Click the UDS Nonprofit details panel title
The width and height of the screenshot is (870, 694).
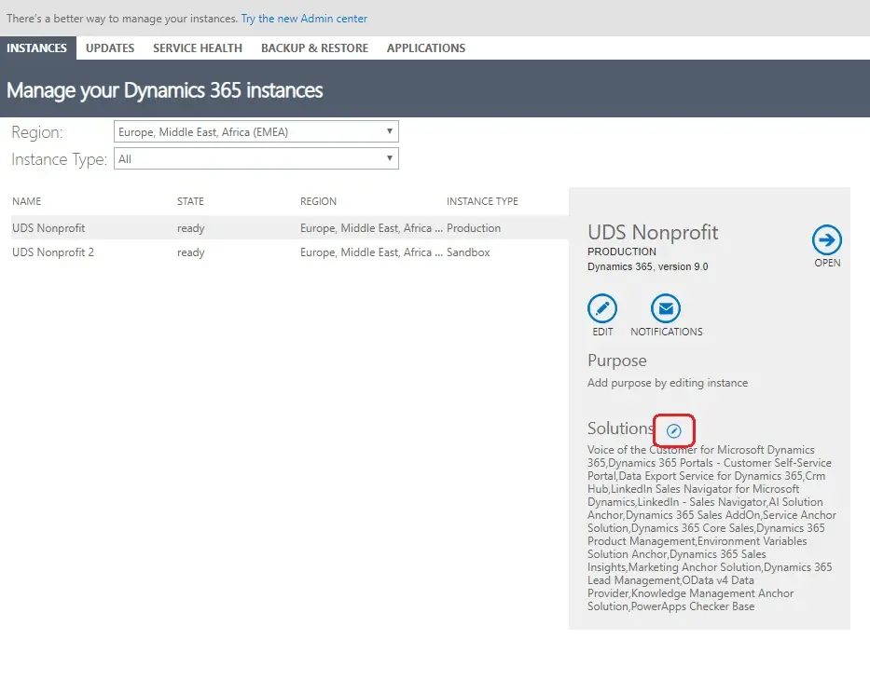(653, 232)
